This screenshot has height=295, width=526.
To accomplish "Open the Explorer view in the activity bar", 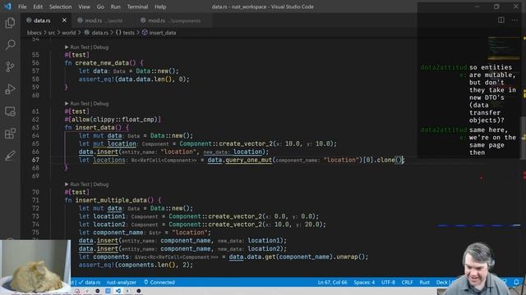I will coord(10,23).
